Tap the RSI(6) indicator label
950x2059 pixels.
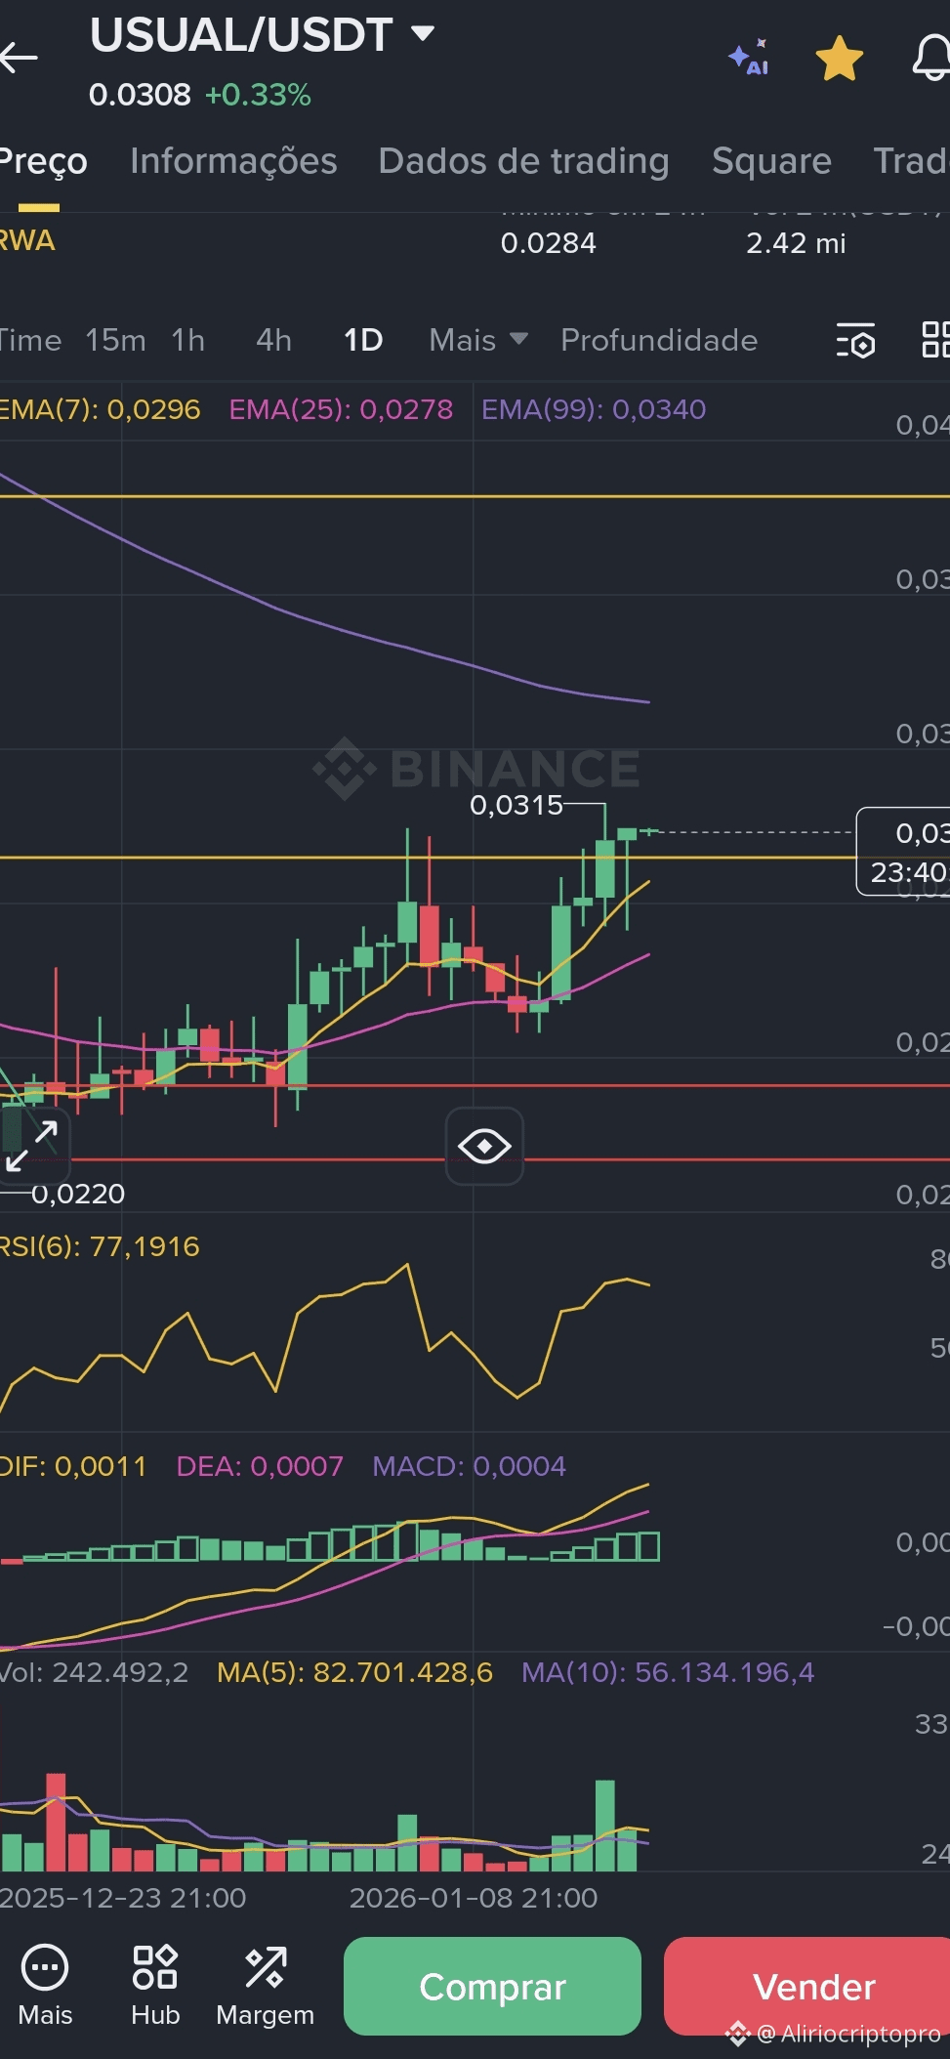point(100,1247)
